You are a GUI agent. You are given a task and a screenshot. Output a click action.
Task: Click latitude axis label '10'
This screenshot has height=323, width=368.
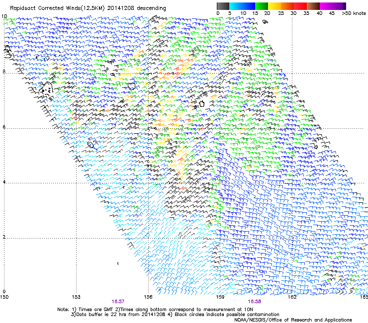tap(4, 16)
